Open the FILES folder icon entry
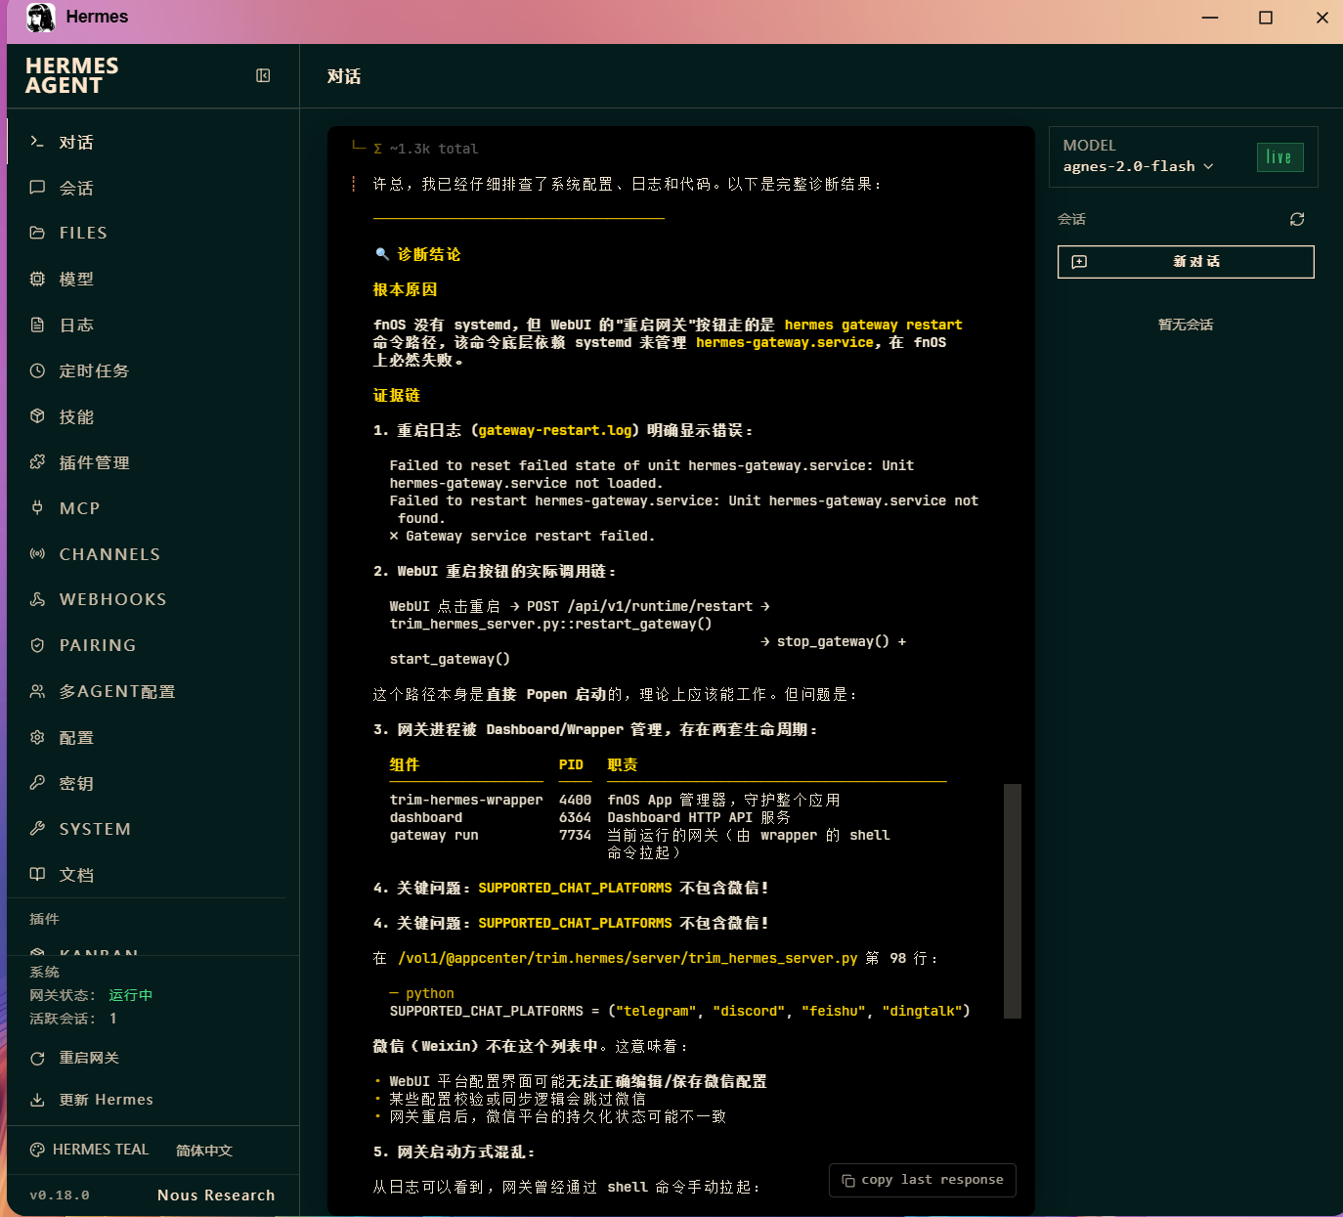Screen dimensions: 1343x1217 pyautogui.click(x=37, y=233)
